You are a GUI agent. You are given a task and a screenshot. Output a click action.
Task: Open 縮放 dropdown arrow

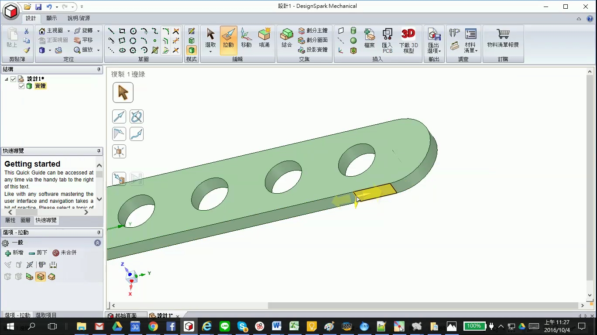(x=98, y=50)
